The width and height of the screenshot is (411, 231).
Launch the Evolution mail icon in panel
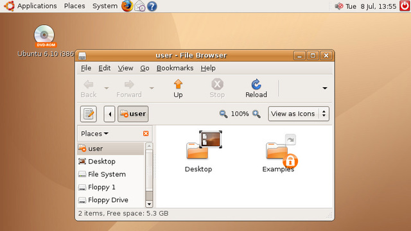pos(140,6)
